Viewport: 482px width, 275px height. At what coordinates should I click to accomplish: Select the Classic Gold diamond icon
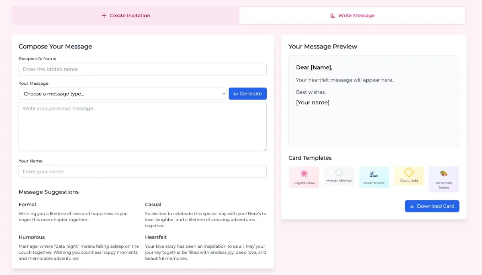tap(408, 172)
